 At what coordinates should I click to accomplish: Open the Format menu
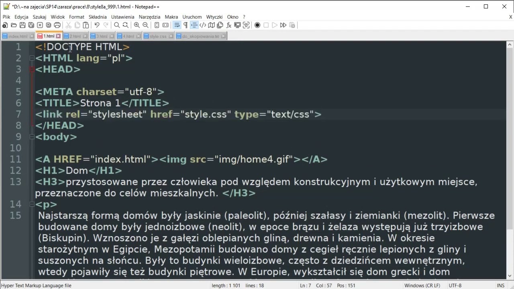pyautogui.click(x=77, y=17)
